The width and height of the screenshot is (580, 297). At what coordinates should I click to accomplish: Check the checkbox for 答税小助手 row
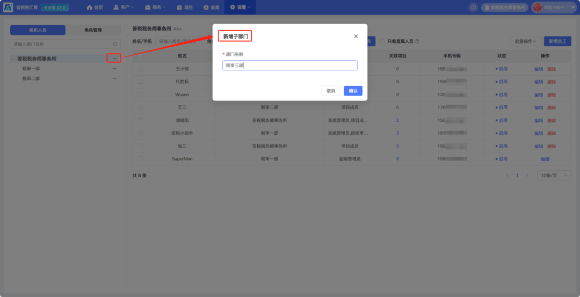[x=141, y=133]
